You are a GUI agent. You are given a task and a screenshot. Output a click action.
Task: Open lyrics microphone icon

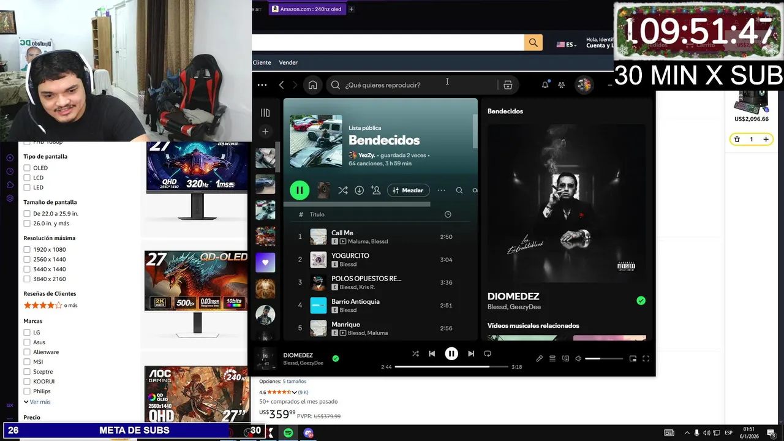tap(539, 359)
